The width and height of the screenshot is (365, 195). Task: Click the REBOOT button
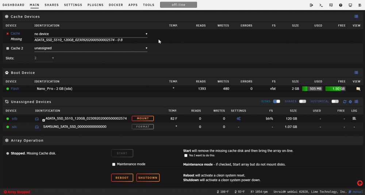[122, 178]
